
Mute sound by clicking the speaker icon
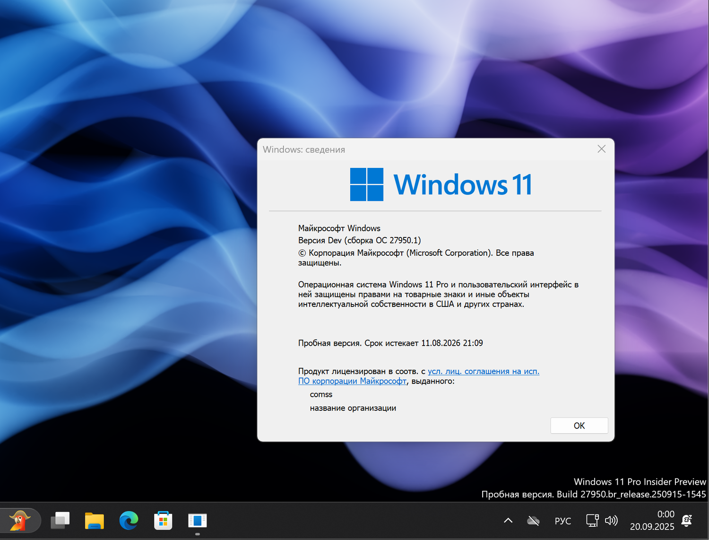point(611,520)
